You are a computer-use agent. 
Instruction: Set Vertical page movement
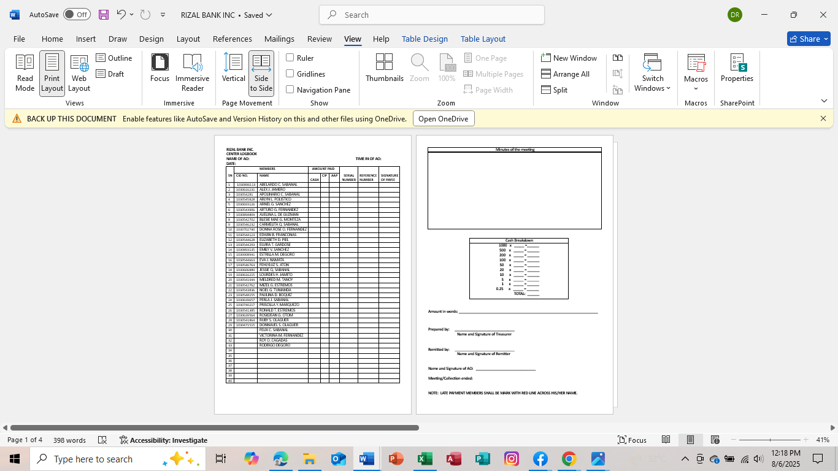[x=234, y=69]
